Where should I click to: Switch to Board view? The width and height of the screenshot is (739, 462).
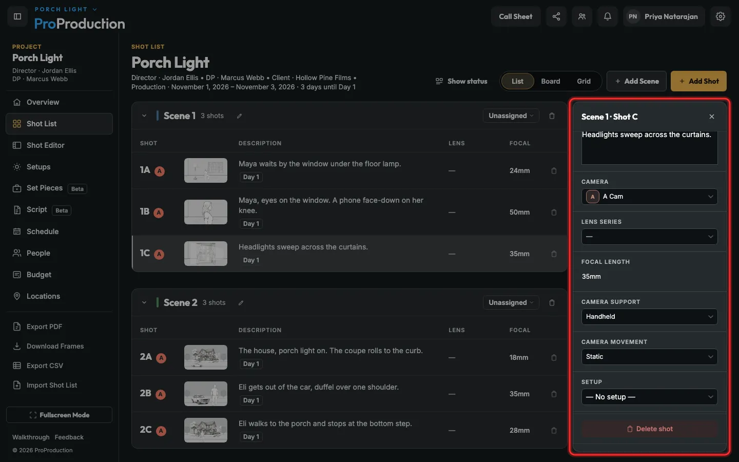[551, 81]
